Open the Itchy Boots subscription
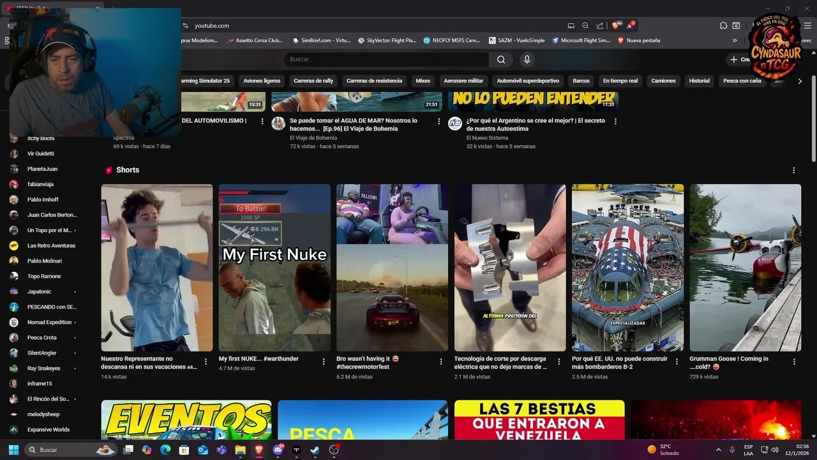 point(41,138)
